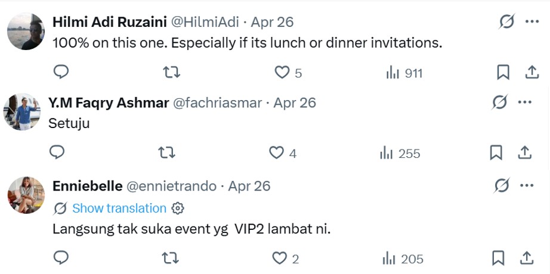Image resolution: width=550 pixels, height=274 pixels.
Task: Repost Hilmi Adi Ruzaini's tweet
Action: [x=172, y=73]
